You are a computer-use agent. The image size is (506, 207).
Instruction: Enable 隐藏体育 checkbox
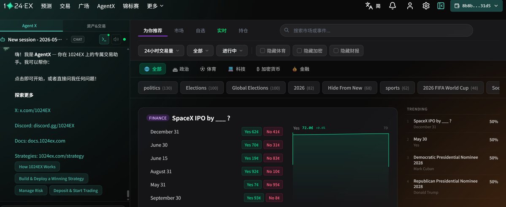pos(262,50)
